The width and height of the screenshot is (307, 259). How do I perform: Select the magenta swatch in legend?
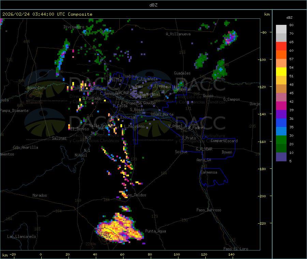(x=281, y=106)
